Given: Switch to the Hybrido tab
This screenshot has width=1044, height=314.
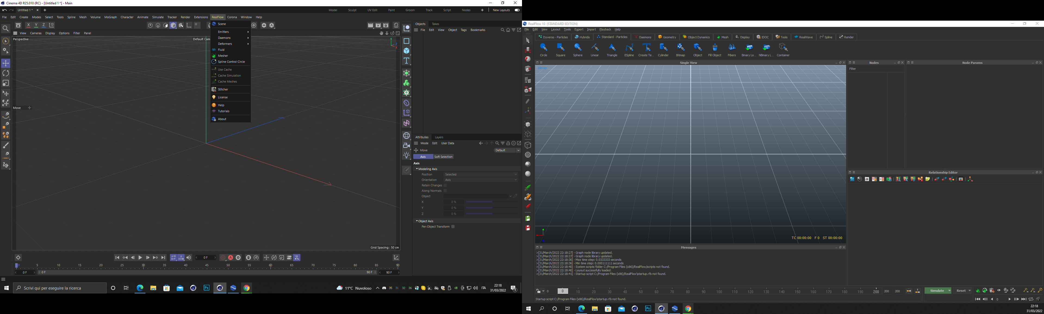Looking at the screenshot, I should tap(582, 37).
